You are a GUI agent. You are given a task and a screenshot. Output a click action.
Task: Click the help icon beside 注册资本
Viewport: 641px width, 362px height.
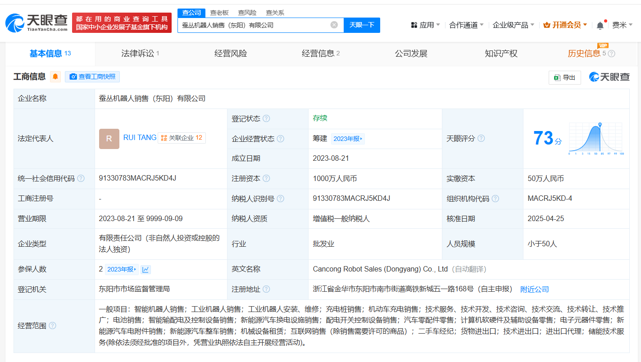point(266,179)
